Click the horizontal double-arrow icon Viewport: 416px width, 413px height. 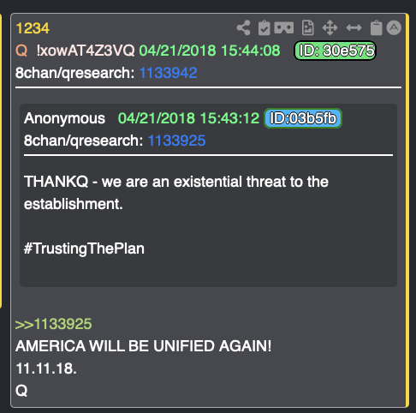click(354, 27)
